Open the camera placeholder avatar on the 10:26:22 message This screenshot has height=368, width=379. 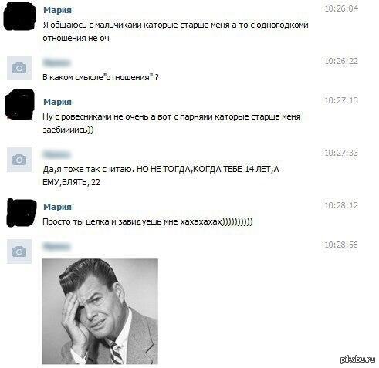point(19,68)
